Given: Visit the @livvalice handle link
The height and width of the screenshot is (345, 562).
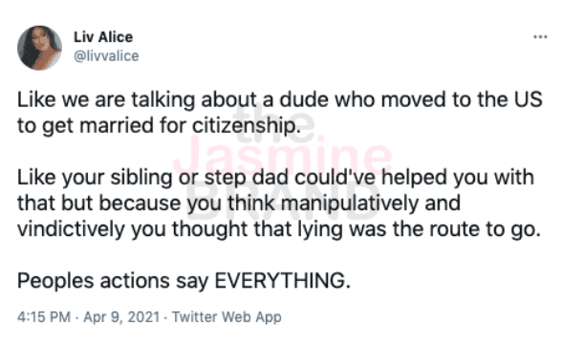Looking at the screenshot, I should [106, 56].
